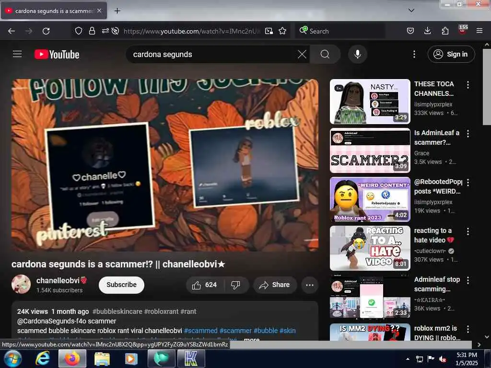The height and width of the screenshot is (368, 491).
Task: Open the tracking protection shield icon
Action: click(79, 31)
